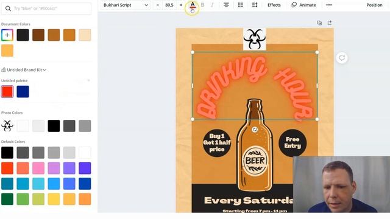Open the text color picker icon
390x219 pixels.
(193, 5)
